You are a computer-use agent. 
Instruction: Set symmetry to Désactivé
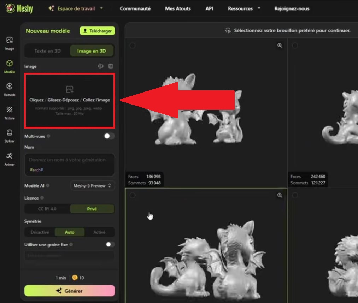pyautogui.click(x=40, y=232)
